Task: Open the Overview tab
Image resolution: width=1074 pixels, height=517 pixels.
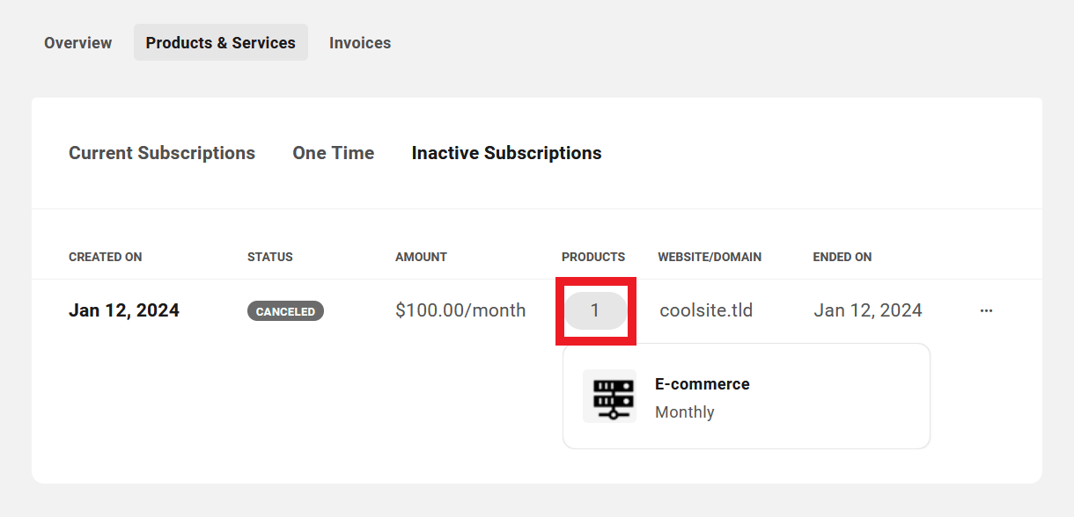Action: 78,42
